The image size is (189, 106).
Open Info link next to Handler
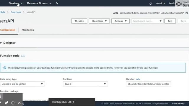138,79
